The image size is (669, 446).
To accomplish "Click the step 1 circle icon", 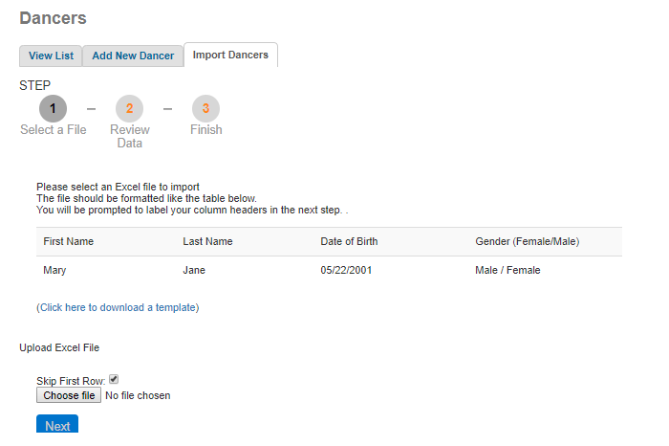I will (53, 108).
